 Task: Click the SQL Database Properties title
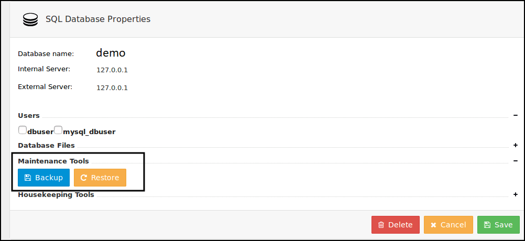pos(98,19)
